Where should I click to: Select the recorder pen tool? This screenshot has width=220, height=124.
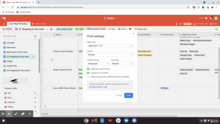pos(16,114)
